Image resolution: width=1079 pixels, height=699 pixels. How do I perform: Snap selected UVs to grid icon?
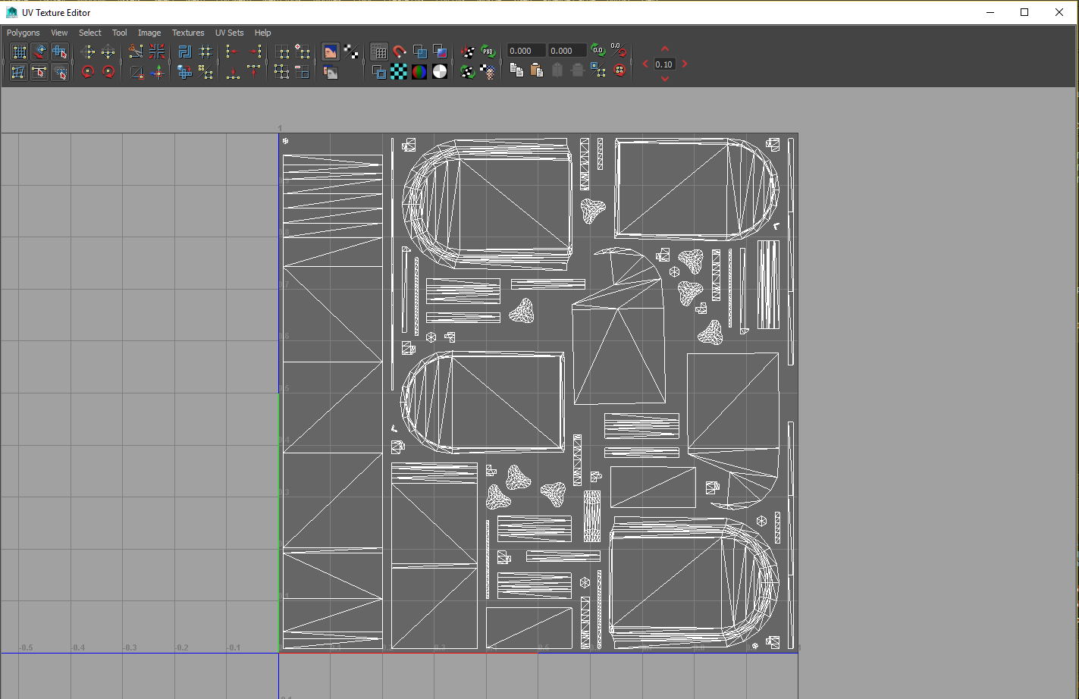point(205,52)
